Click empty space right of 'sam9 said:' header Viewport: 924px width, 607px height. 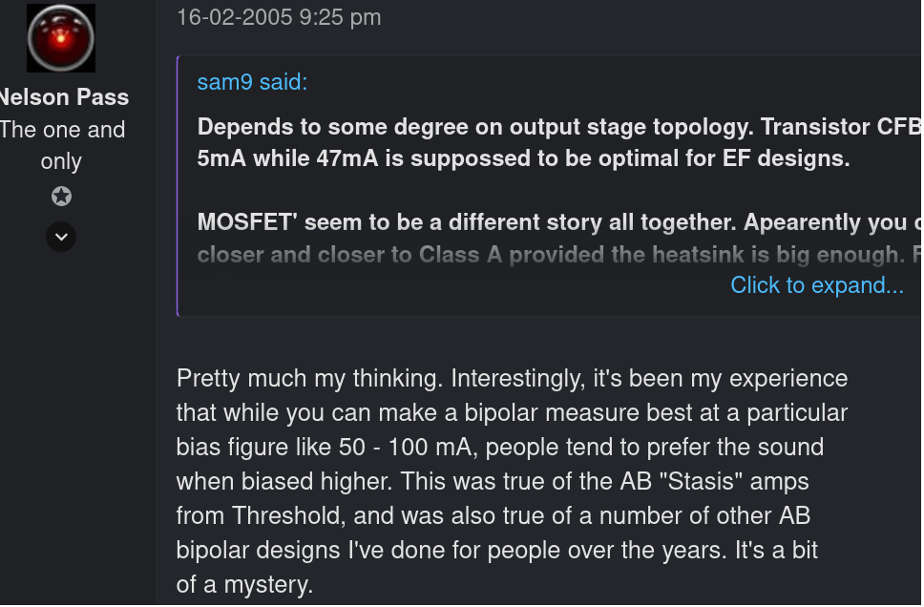[613, 82]
